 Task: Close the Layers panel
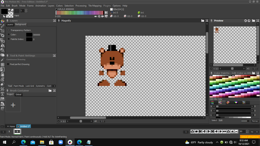(x=54, y=20)
